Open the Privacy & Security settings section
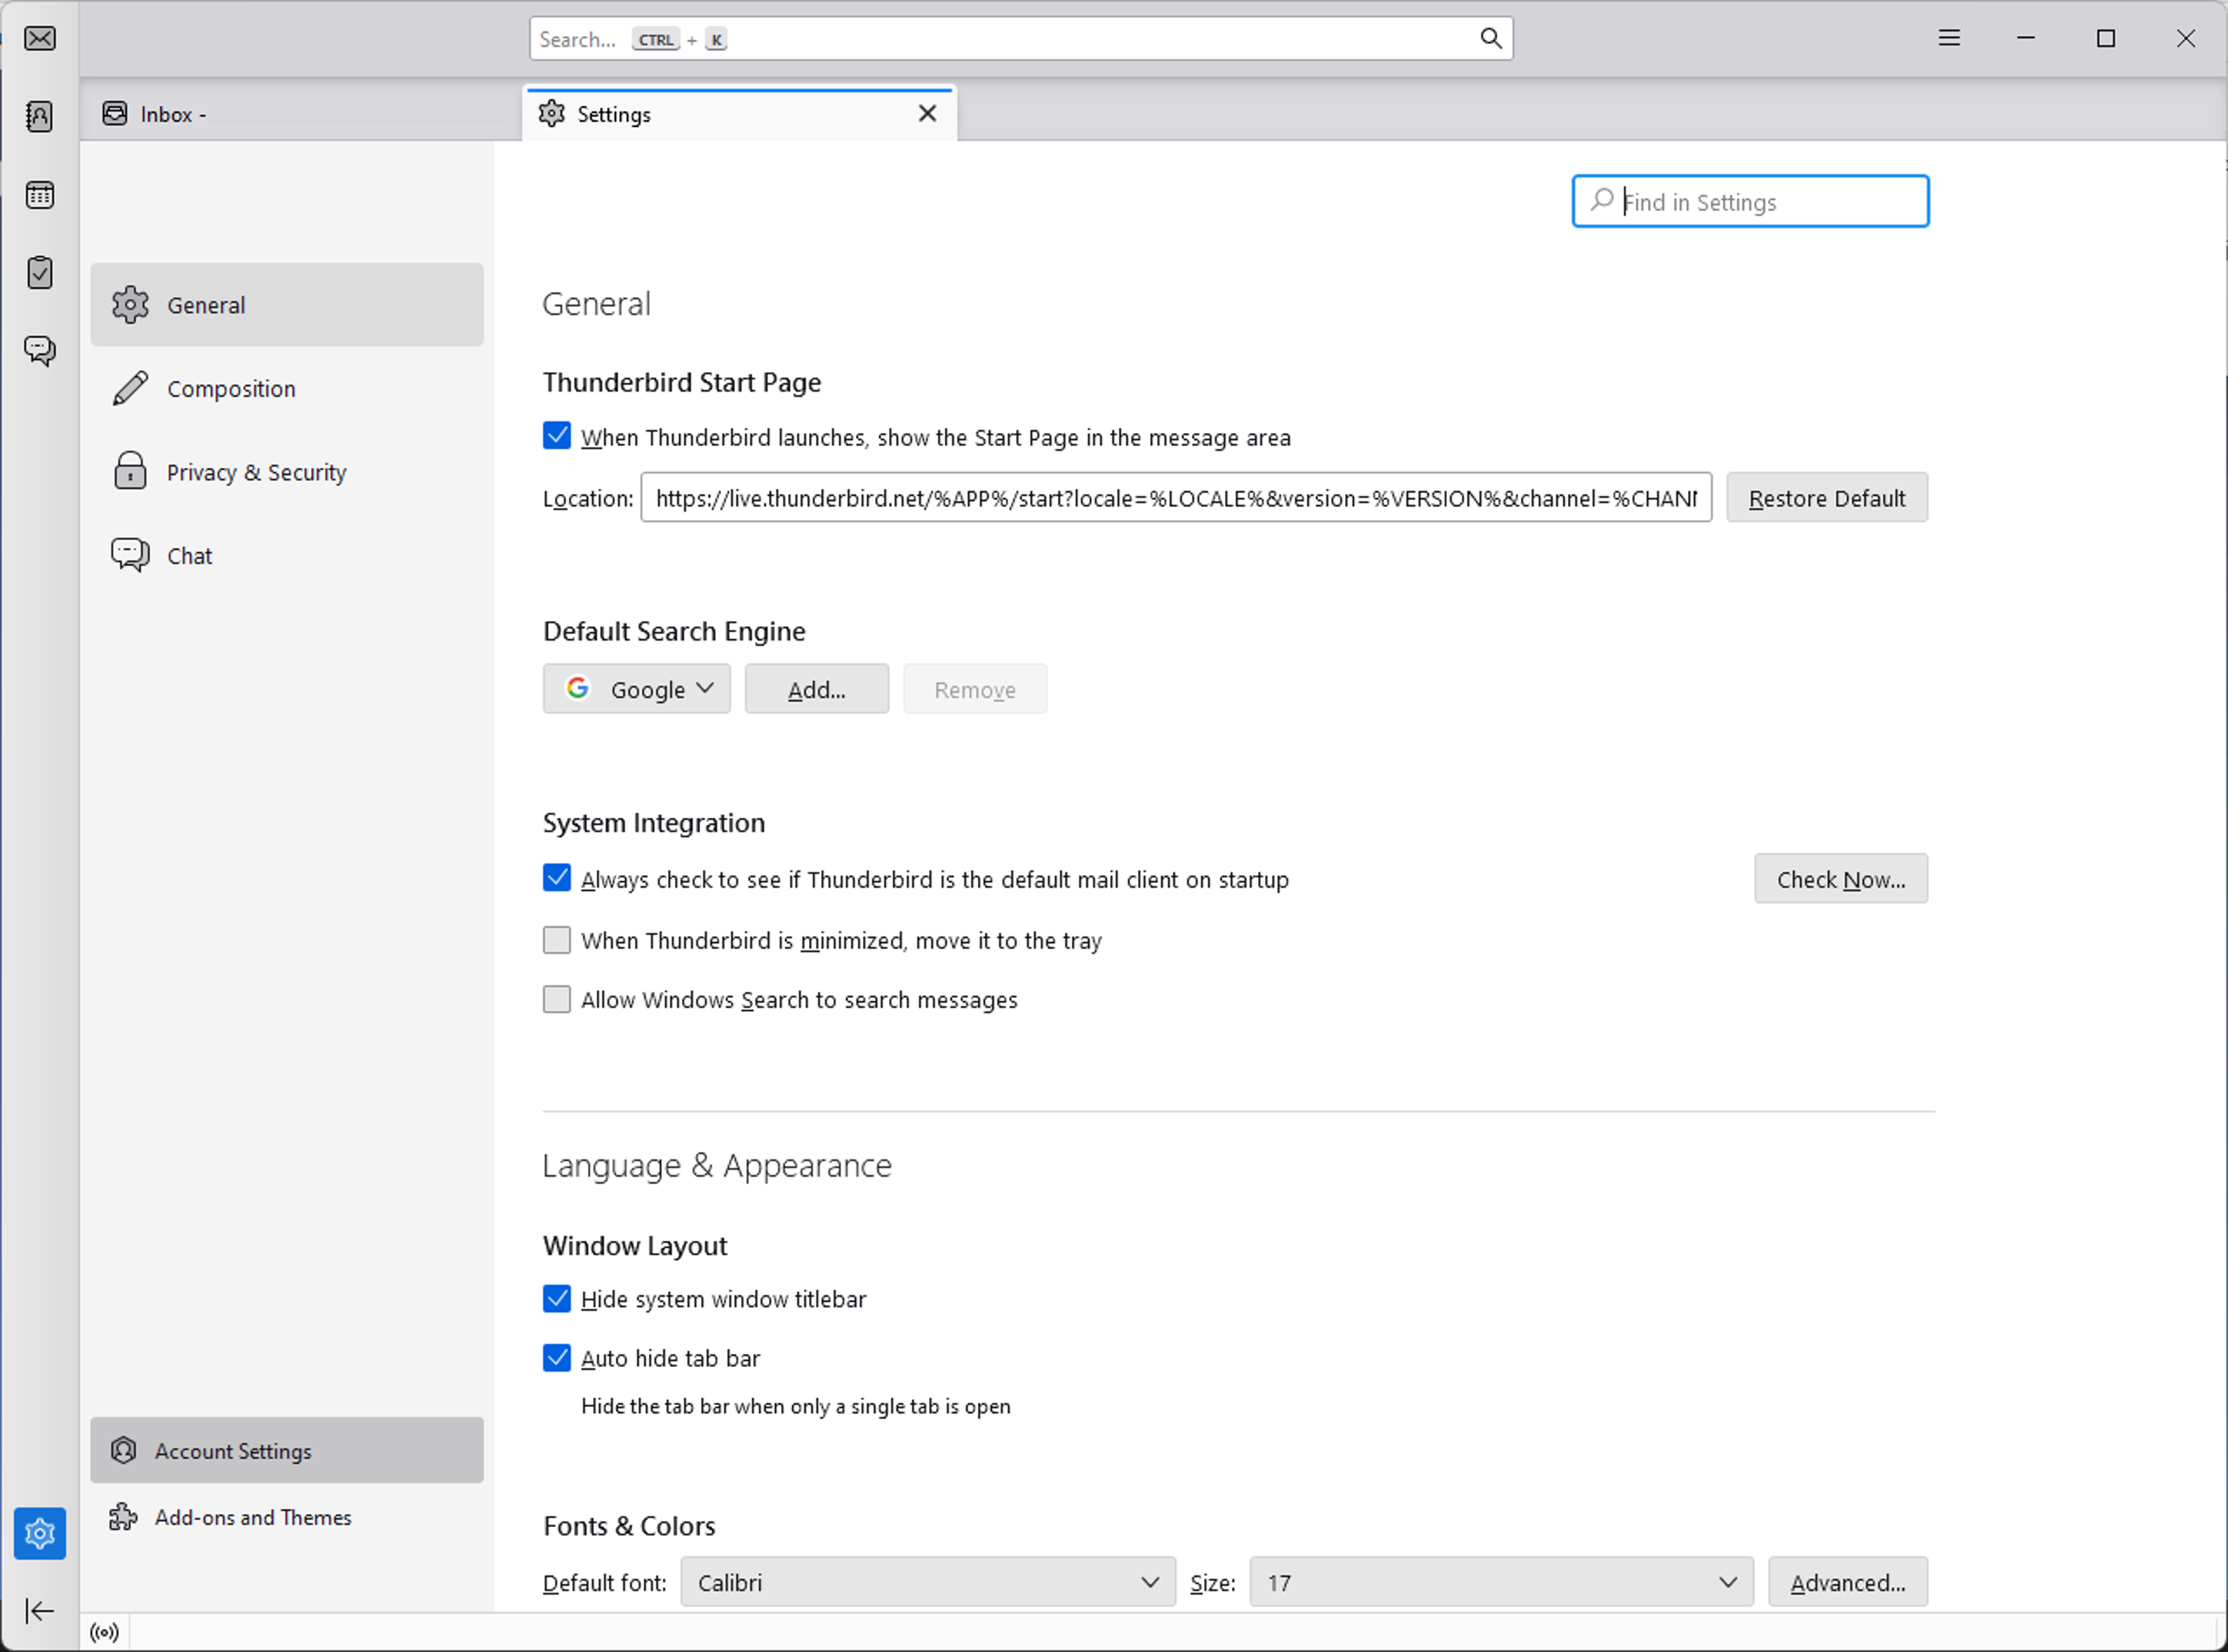 click(x=256, y=471)
